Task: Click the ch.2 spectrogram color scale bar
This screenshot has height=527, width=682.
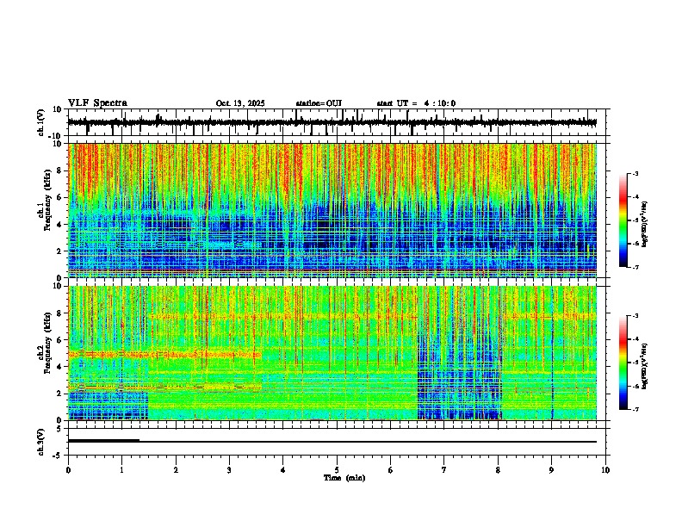Action: click(623, 363)
